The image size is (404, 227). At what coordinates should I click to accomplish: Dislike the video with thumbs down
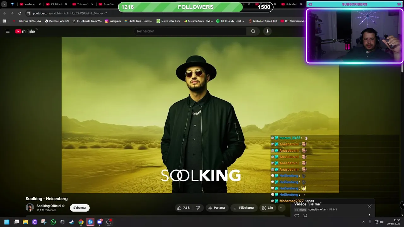coord(198,208)
